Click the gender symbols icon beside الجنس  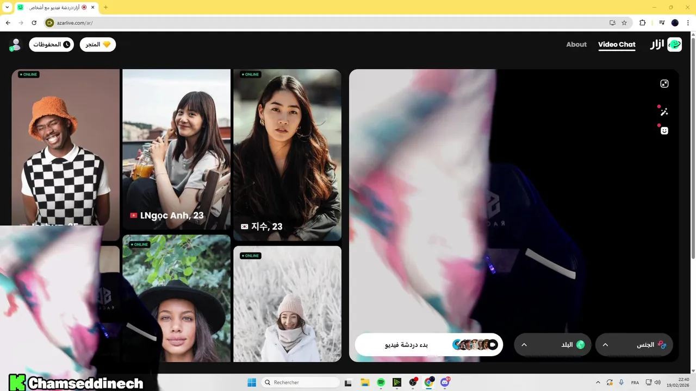(662, 345)
